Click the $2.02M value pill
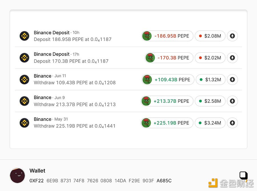Screen dimensions: 257x191 (210, 58)
